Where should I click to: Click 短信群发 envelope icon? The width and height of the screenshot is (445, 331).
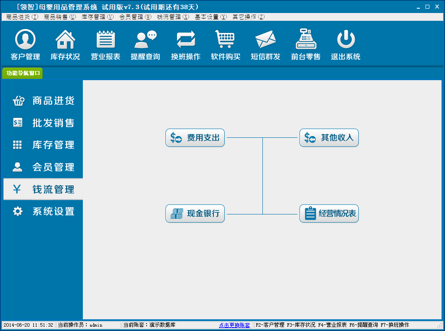265,40
